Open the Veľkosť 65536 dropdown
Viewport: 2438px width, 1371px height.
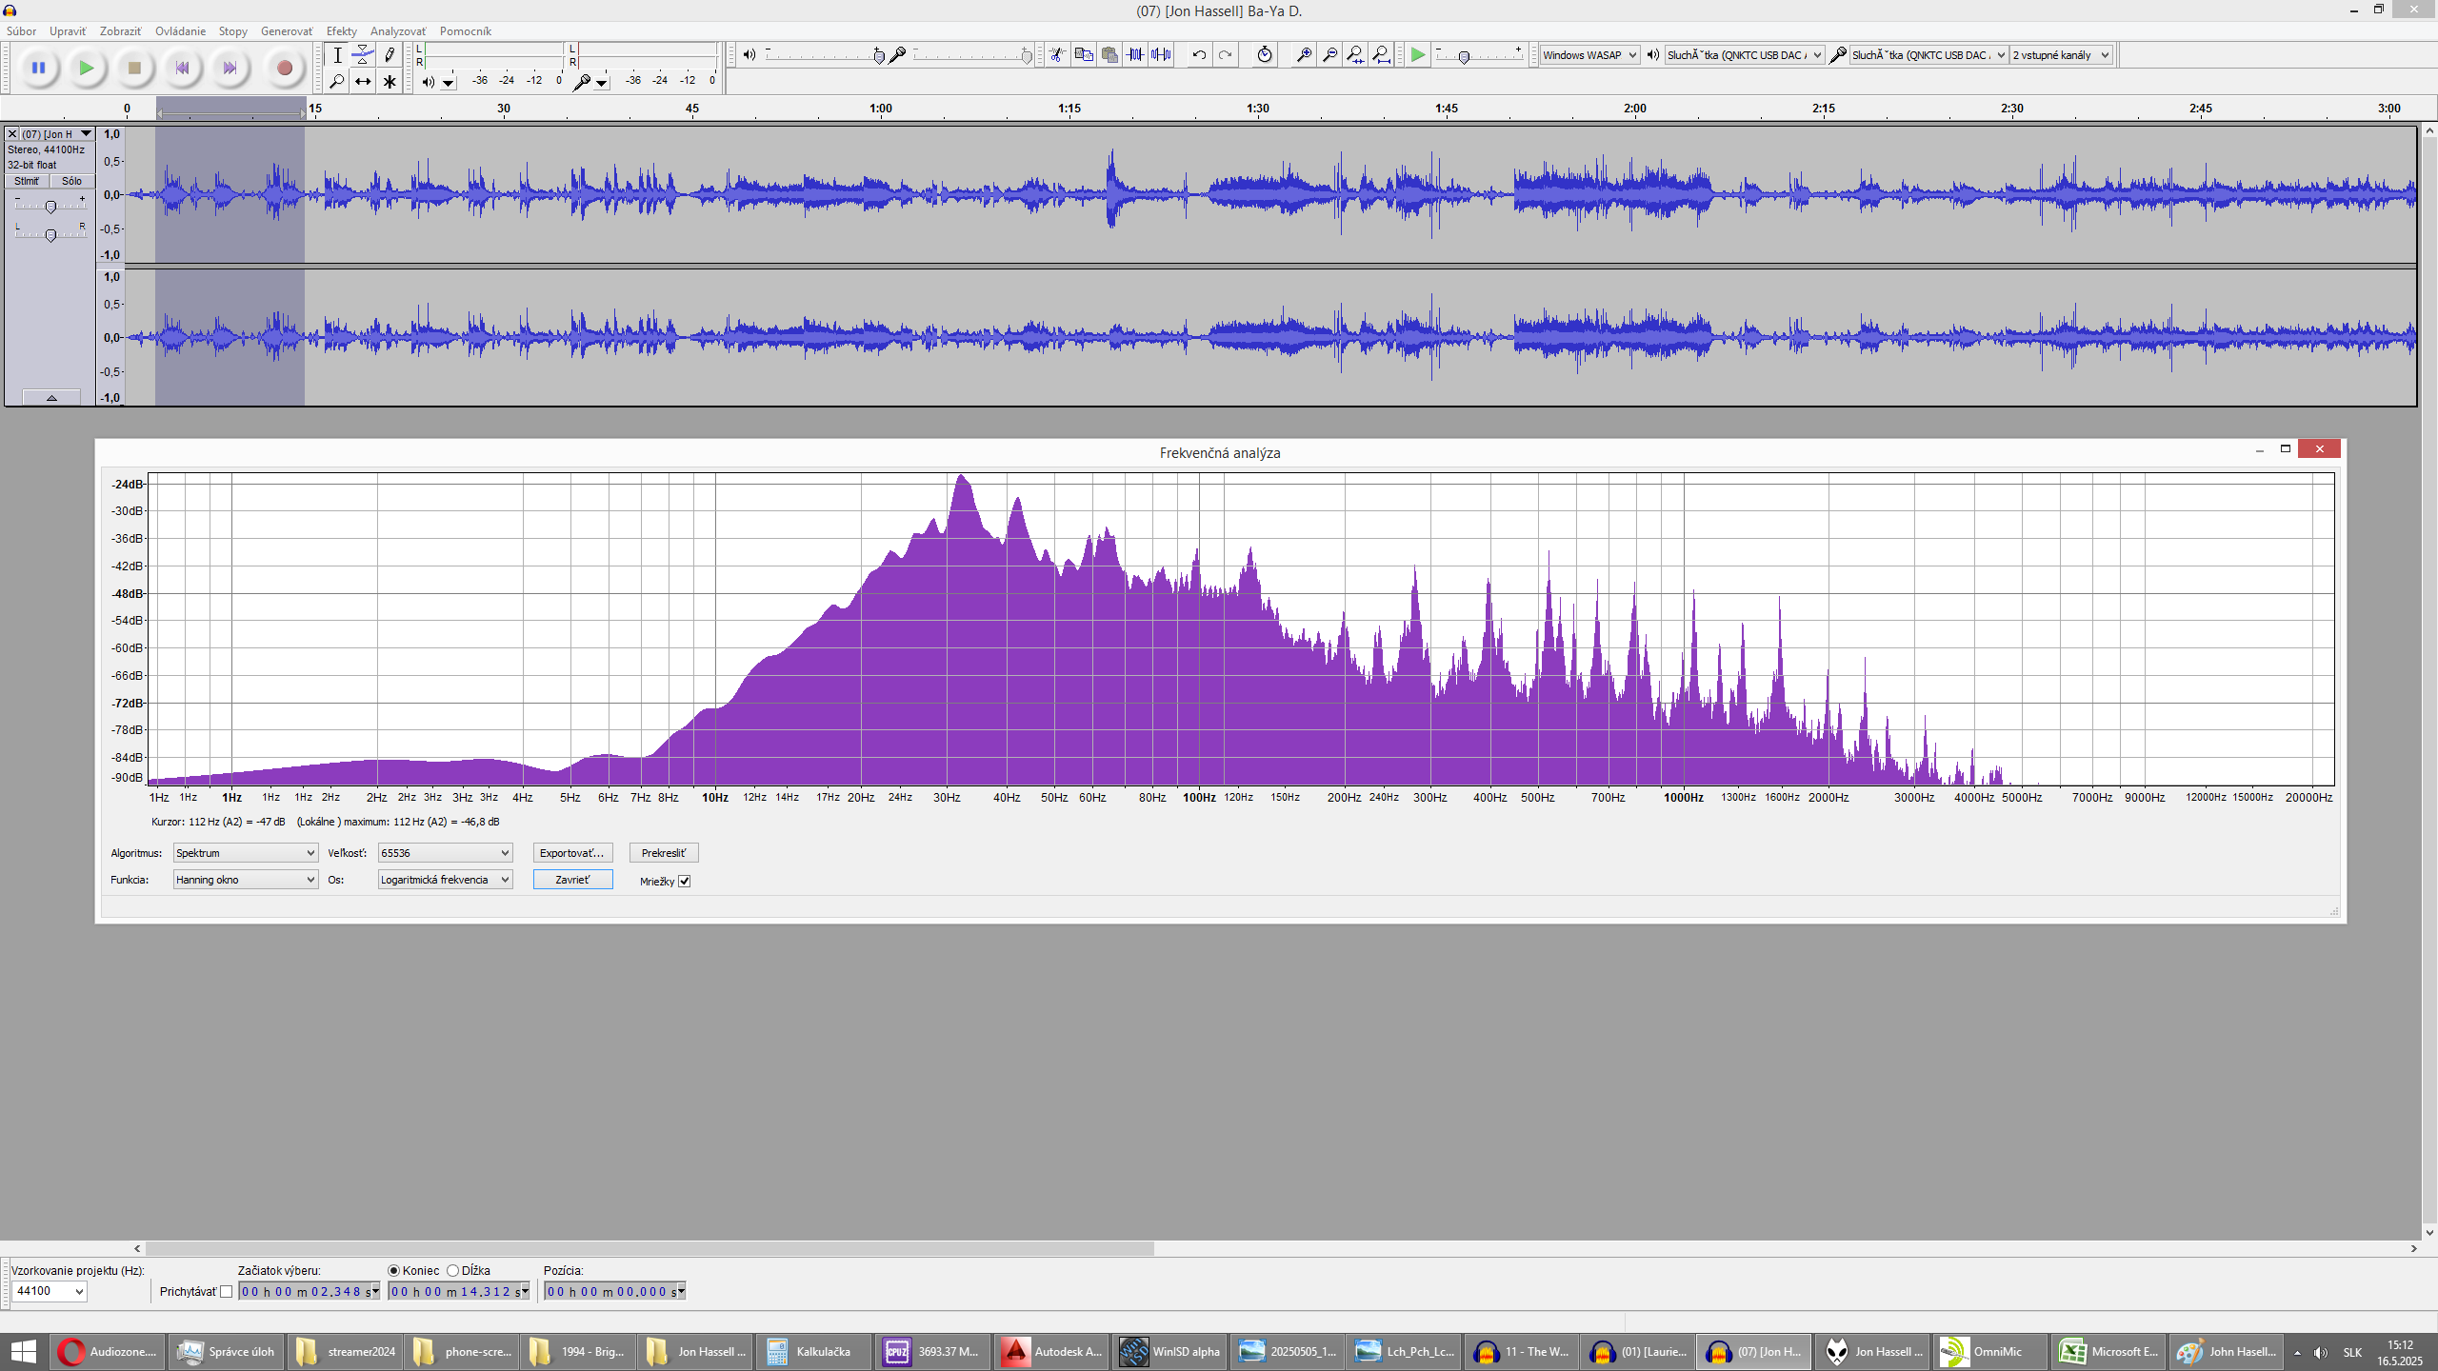[x=445, y=853]
